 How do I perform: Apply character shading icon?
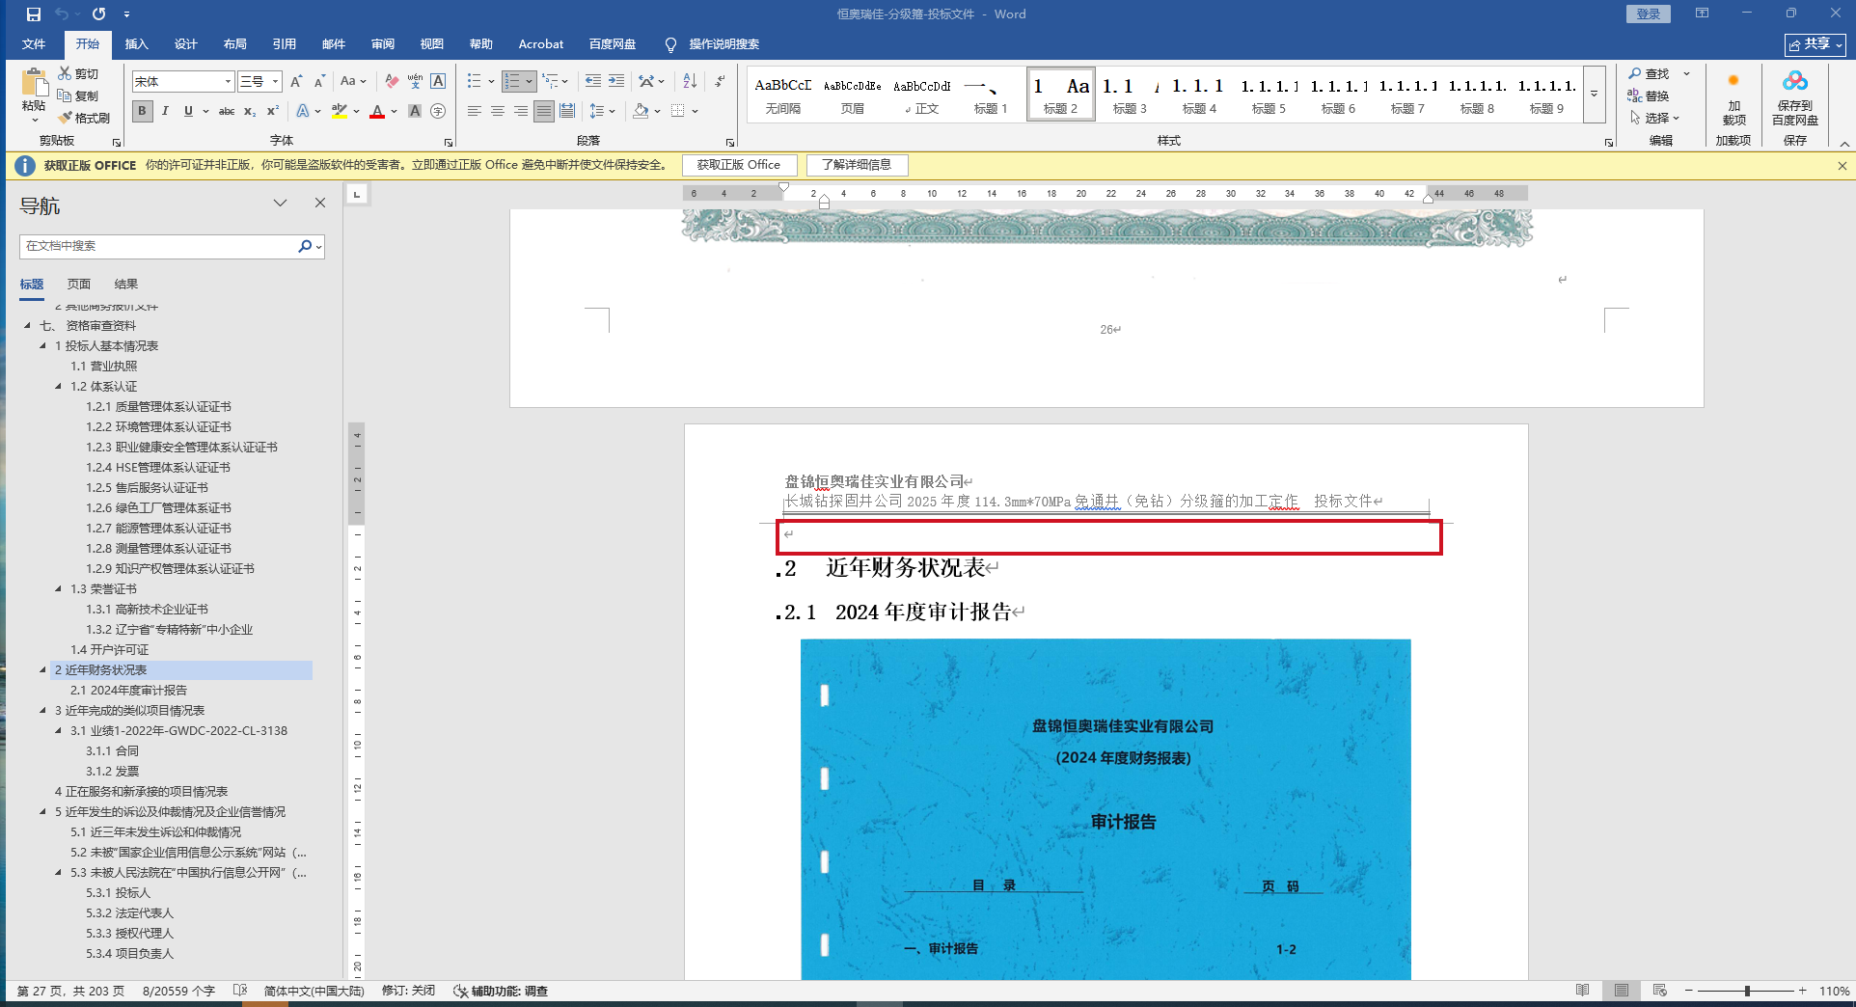415,111
